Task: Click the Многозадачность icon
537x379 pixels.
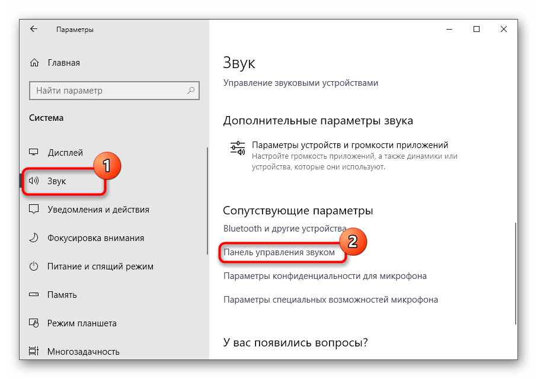Action: (x=34, y=351)
